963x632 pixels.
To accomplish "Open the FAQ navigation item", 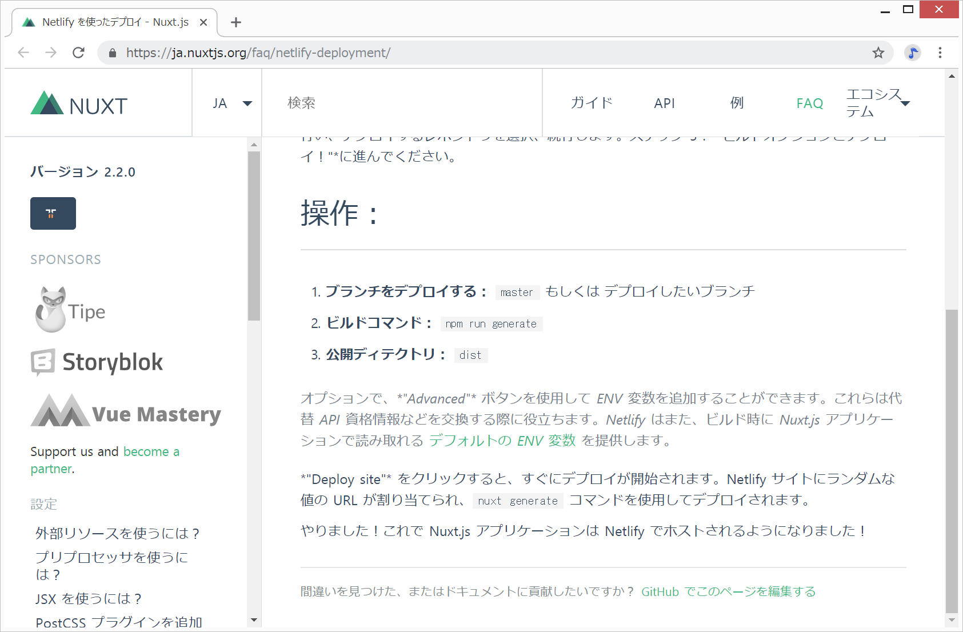I will [809, 103].
